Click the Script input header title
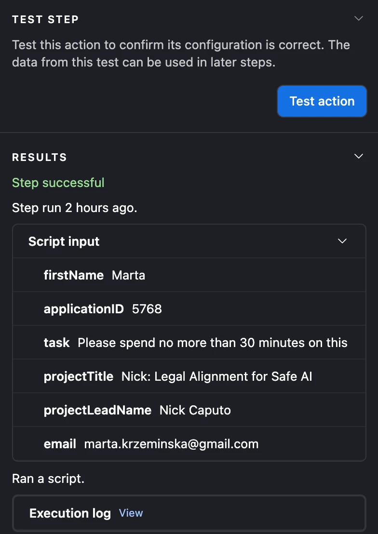Image resolution: width=378 pixels, height=534 pixels. point(64,241)
